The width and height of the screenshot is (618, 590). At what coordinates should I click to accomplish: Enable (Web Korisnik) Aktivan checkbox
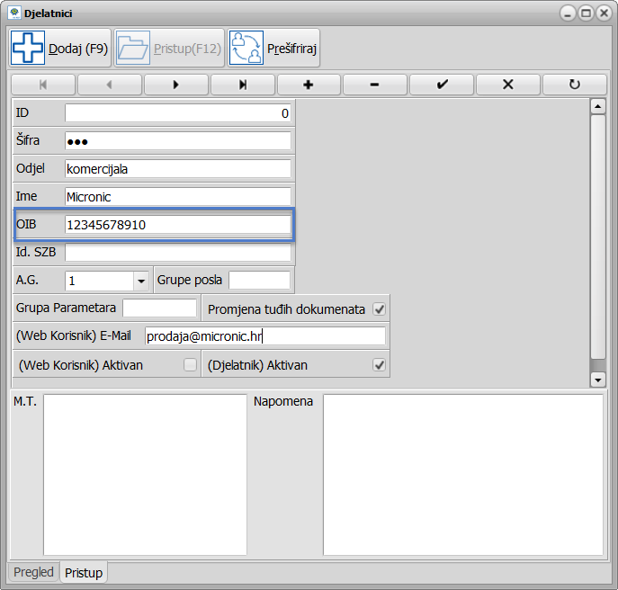[x=190, y=365]
